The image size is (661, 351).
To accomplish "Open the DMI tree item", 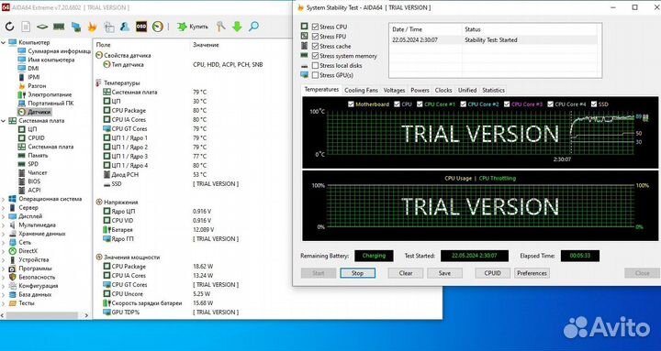I will [33, 68].
